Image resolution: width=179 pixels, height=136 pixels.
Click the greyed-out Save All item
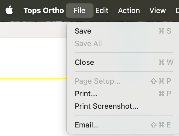tap(88, 44)
